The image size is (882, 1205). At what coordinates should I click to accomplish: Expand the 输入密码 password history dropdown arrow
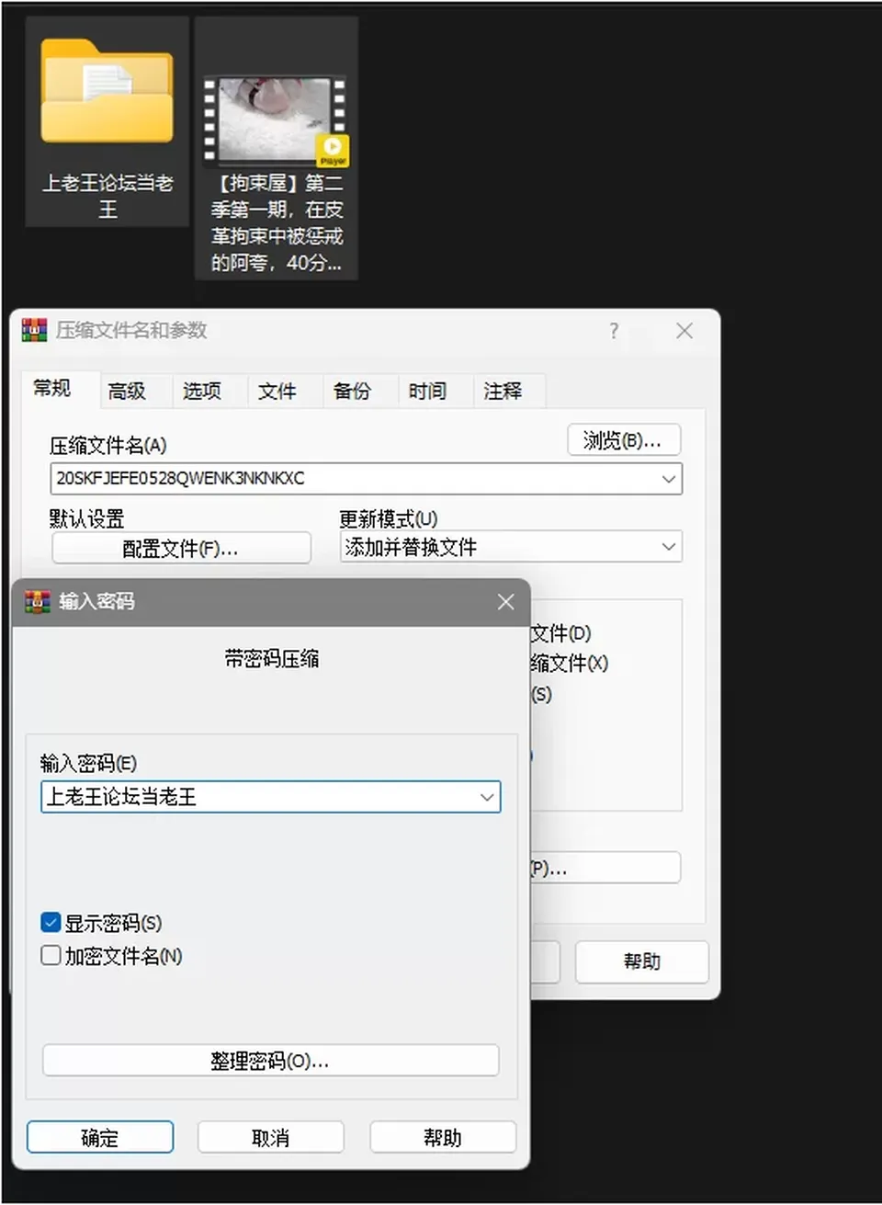(487, 797)
